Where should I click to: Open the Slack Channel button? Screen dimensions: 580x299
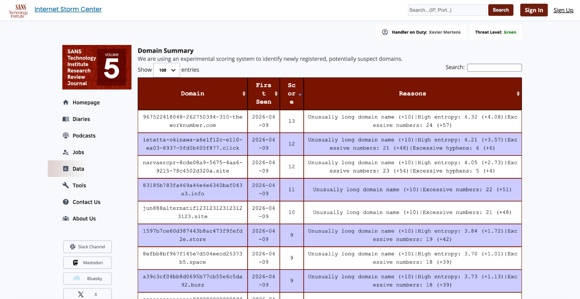(x=87, y=247)
